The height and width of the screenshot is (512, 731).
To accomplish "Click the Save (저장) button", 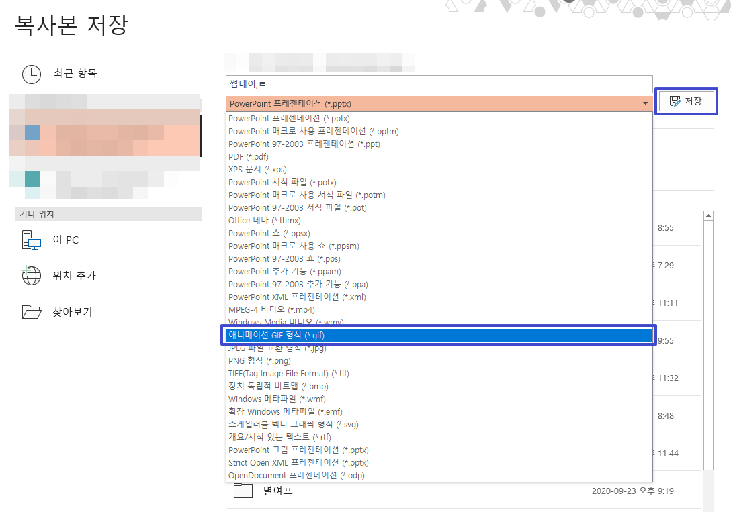I will coord(686,101).
